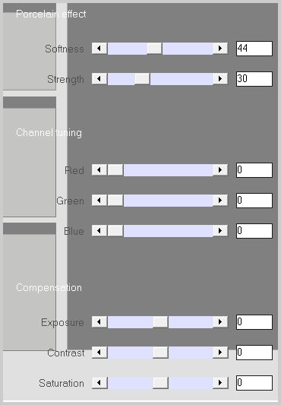Click the Softness slider left arrow
This screenshot has width=281, height=405.
(99, 49)
